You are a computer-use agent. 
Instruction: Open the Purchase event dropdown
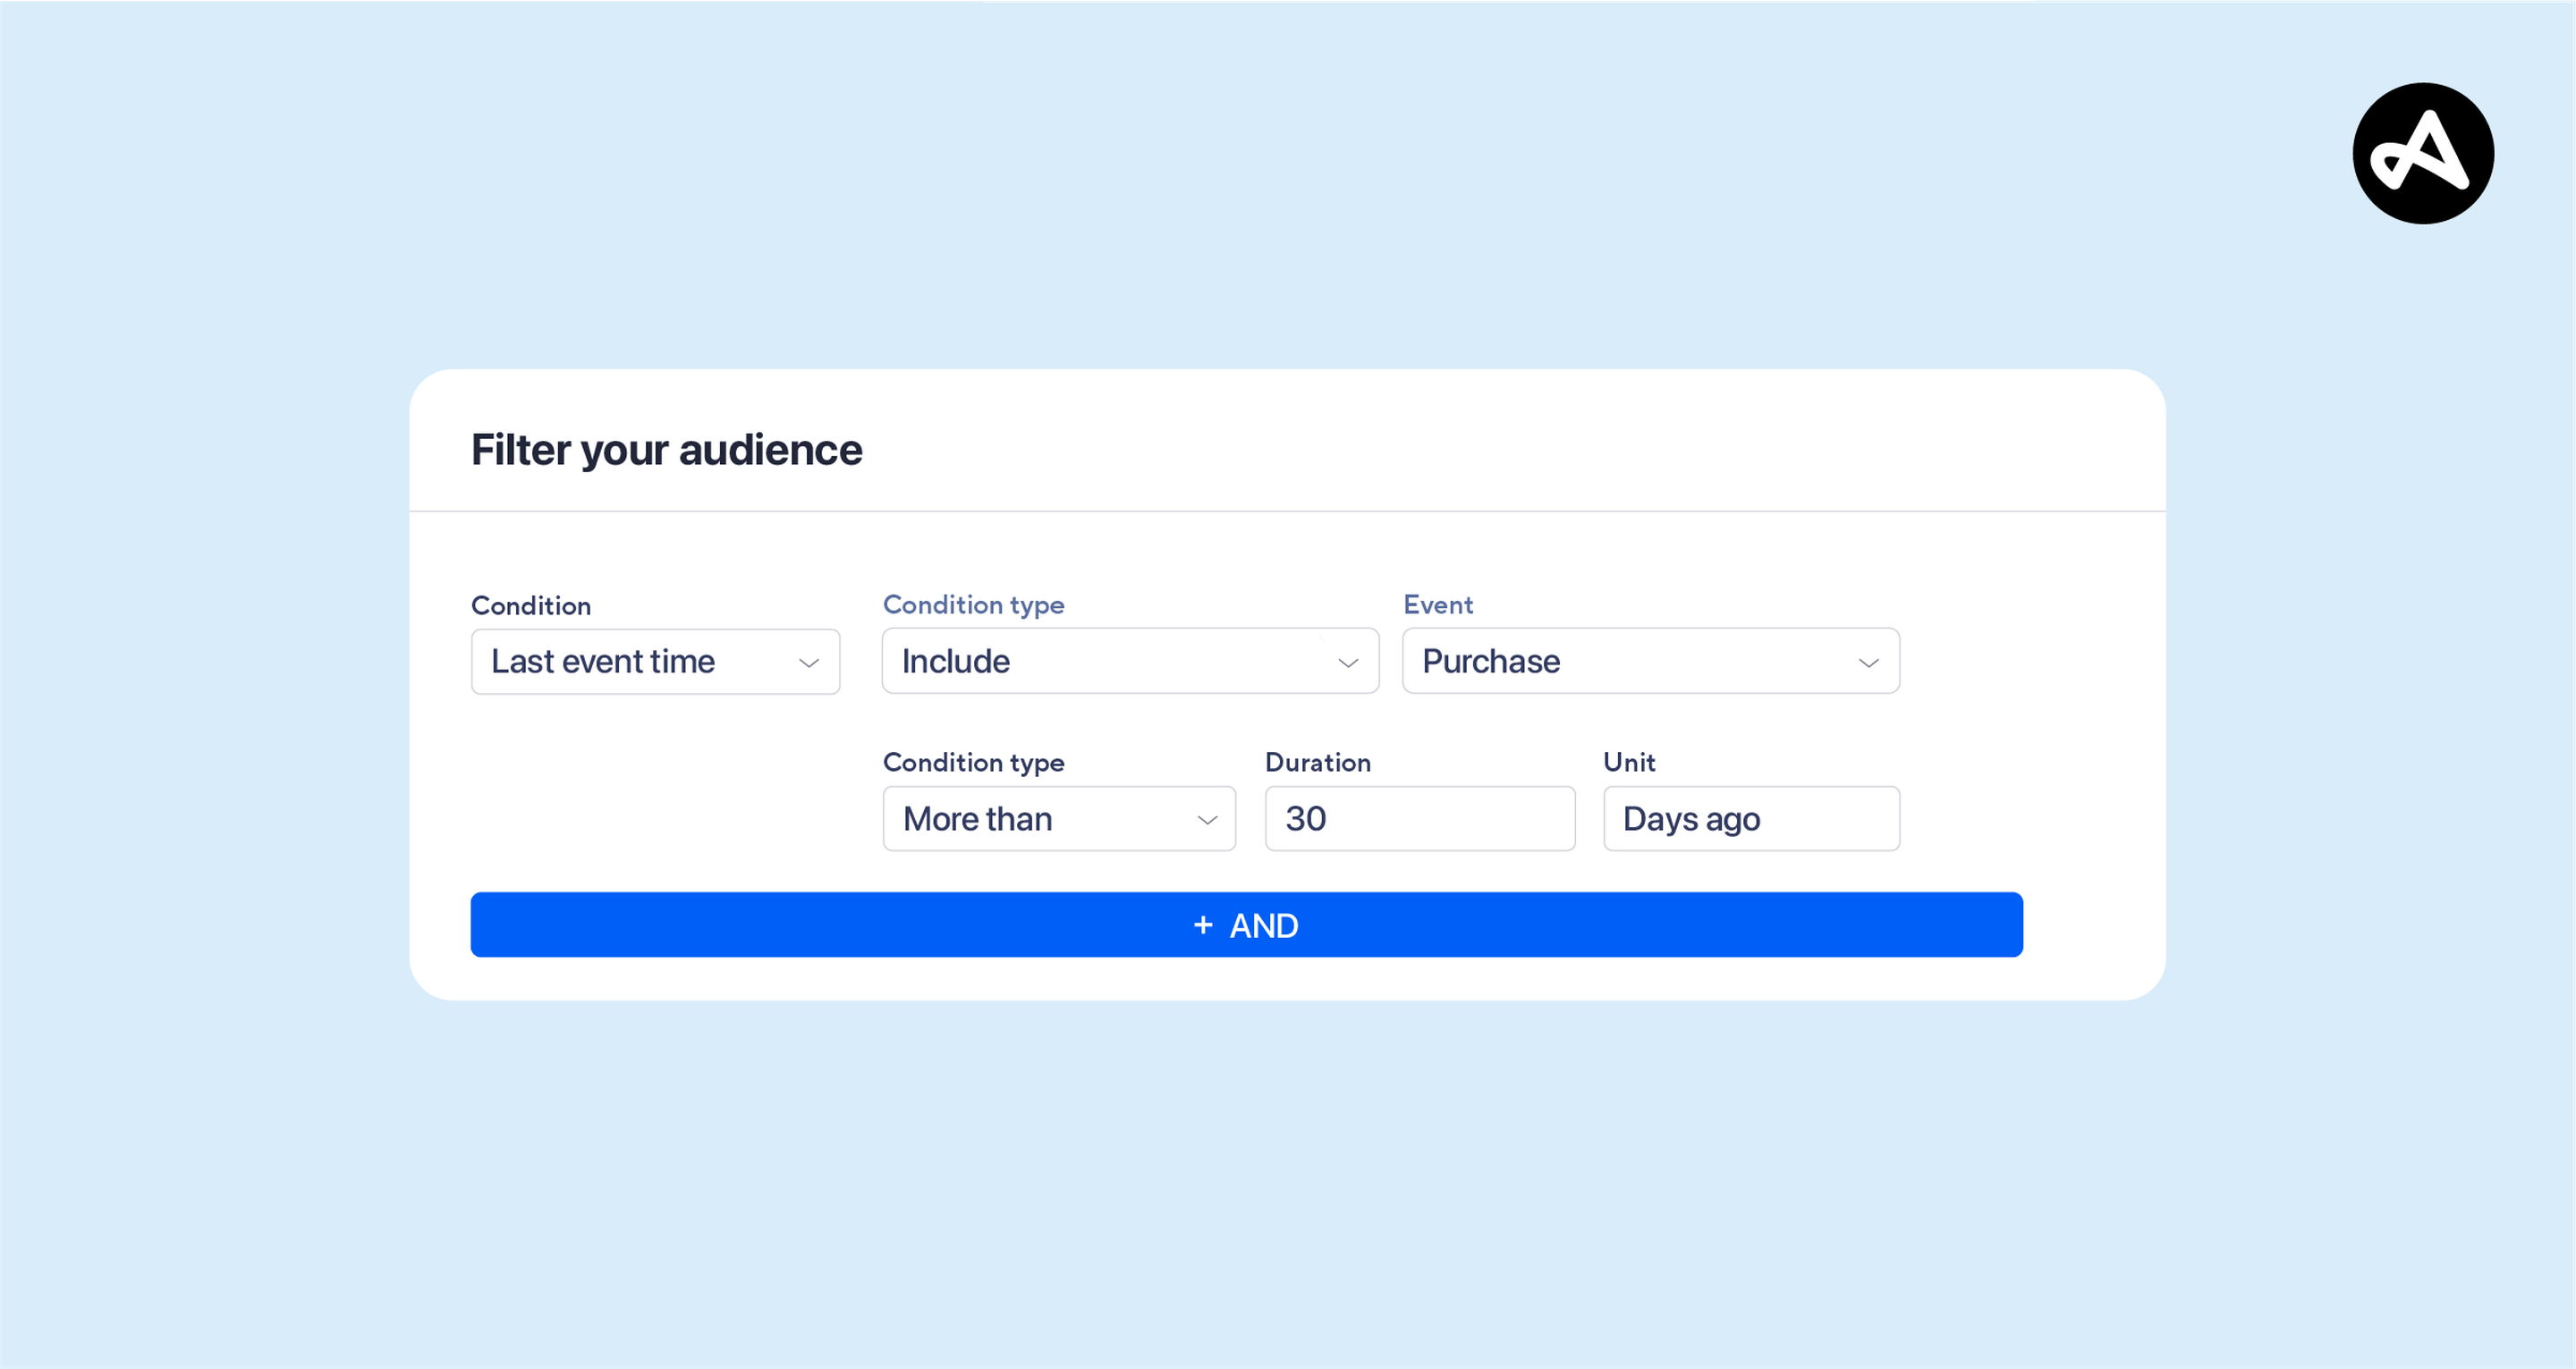pos(1649,661)
